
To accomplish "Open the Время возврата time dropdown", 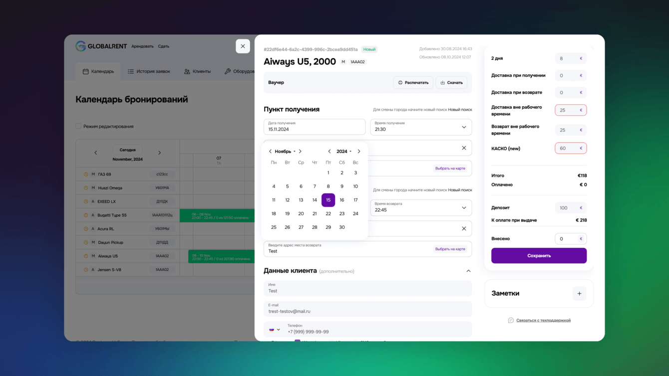I will click(421, 207).
